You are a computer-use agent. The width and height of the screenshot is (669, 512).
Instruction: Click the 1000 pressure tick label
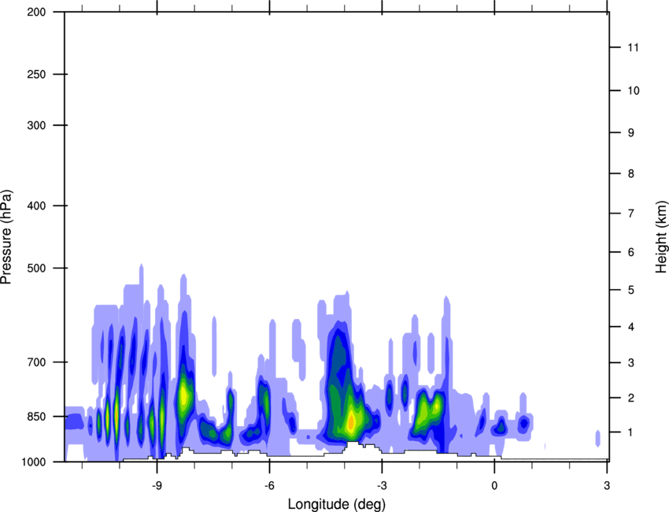click(34, 462)
